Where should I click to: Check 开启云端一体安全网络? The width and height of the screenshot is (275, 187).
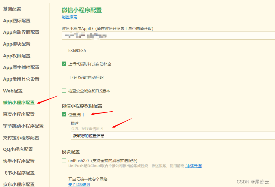(x=64, y=179)
